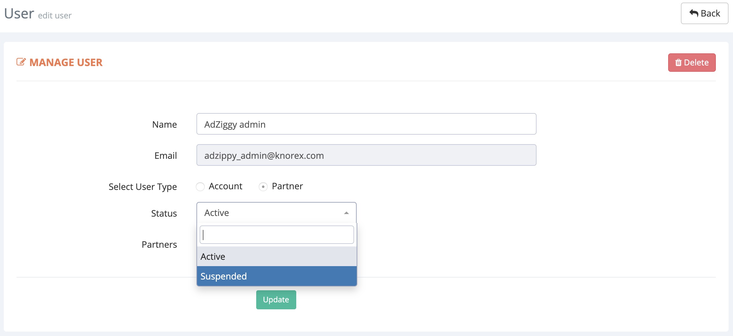Focus the Name field containing AdZiggy admin
The height and width of the screenshot is (336, 733).
(x=366, y=124)
